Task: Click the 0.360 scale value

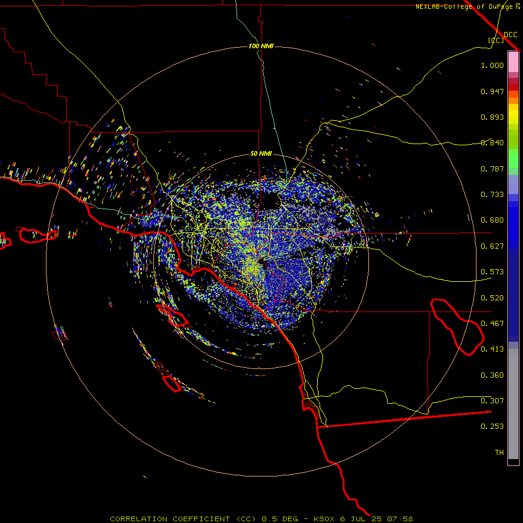Action: [492, 375]
